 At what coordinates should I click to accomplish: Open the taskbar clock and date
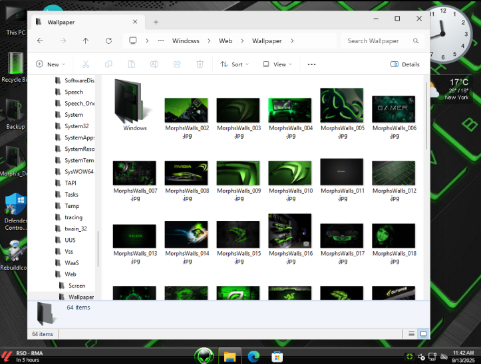(463, 356)
